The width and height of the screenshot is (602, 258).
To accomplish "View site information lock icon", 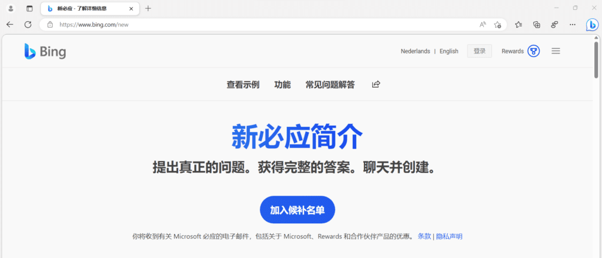I will point(50,25).
